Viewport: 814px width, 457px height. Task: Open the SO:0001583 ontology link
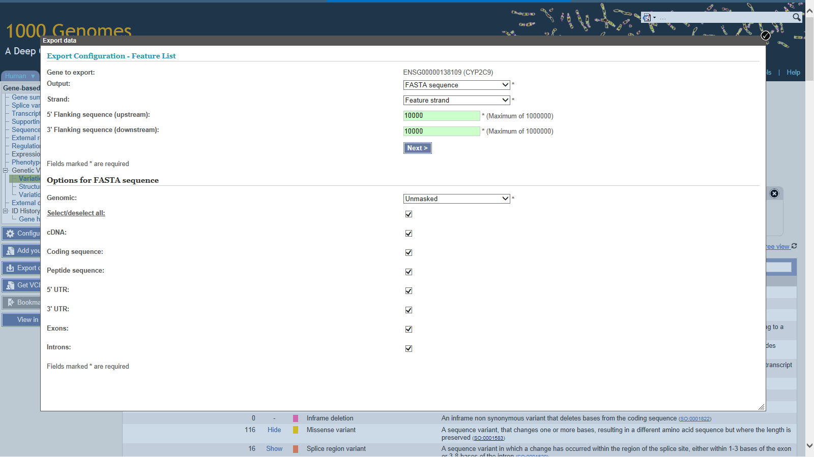pyautogui.click(x=488, y=438)
